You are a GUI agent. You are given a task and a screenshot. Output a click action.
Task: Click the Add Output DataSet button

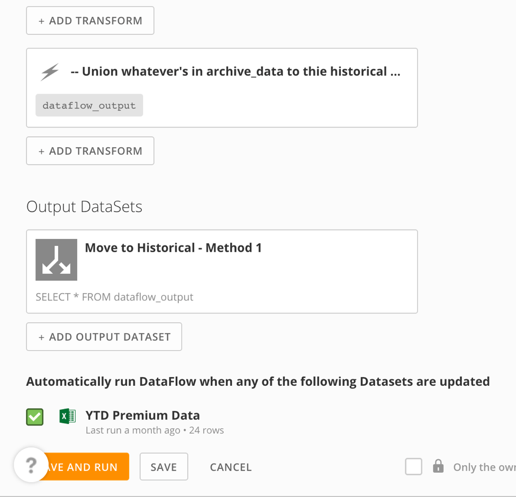[104, 337]
